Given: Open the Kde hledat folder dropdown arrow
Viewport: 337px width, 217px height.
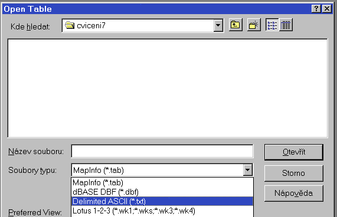Looking at the screenshot, I should [218, 25].
